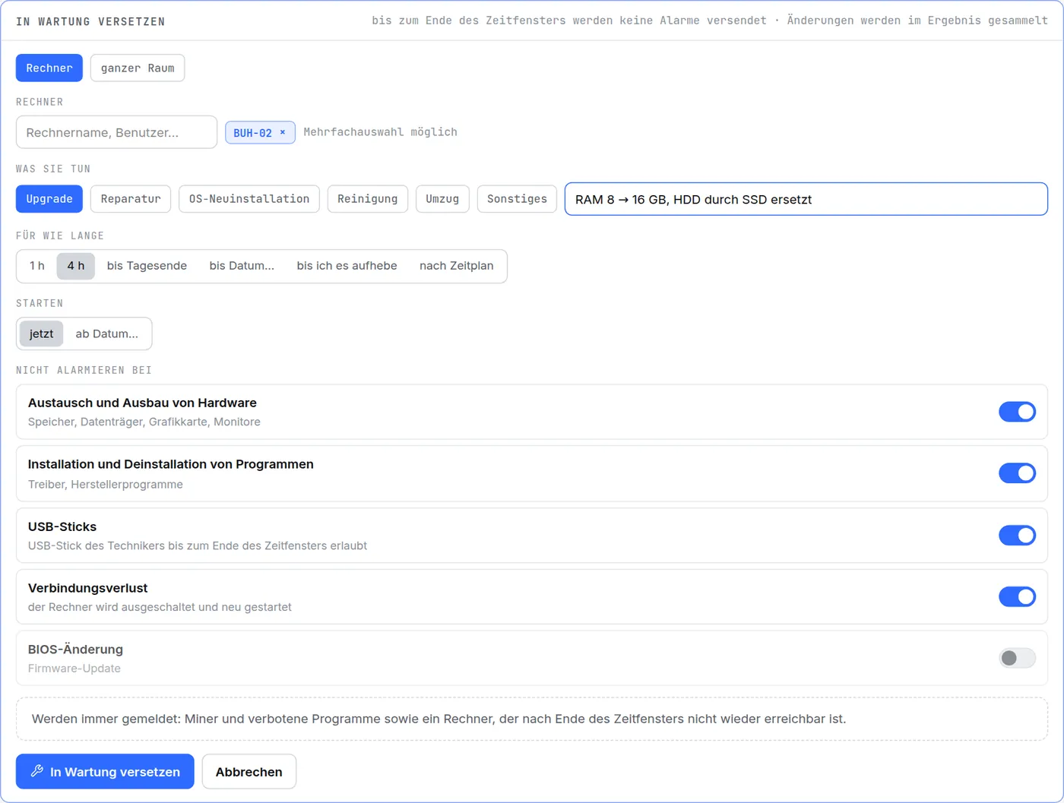Focus the Rechnername, Benutzer... search field

pyautogui.click(x=116, y=132)
